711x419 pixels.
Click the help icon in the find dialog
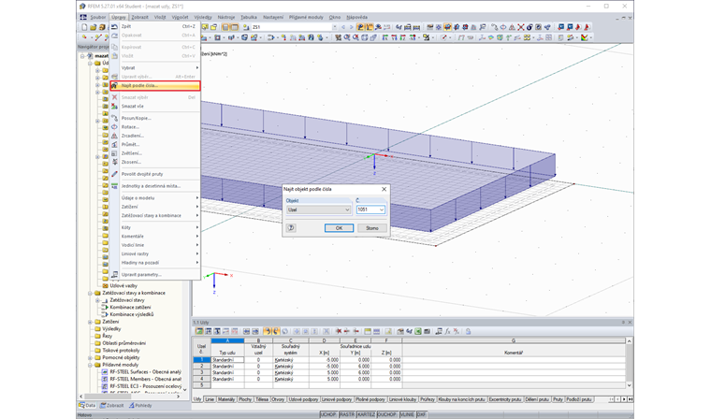(291, 228)
